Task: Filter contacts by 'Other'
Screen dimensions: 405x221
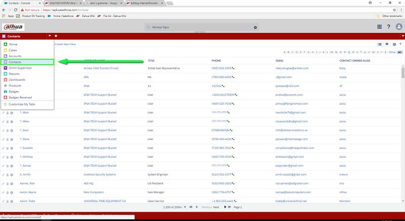Action: point(392,53)
